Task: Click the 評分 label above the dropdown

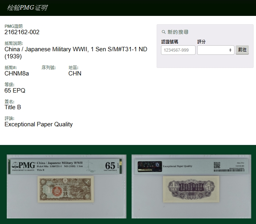Action: (x=201, y=42)
